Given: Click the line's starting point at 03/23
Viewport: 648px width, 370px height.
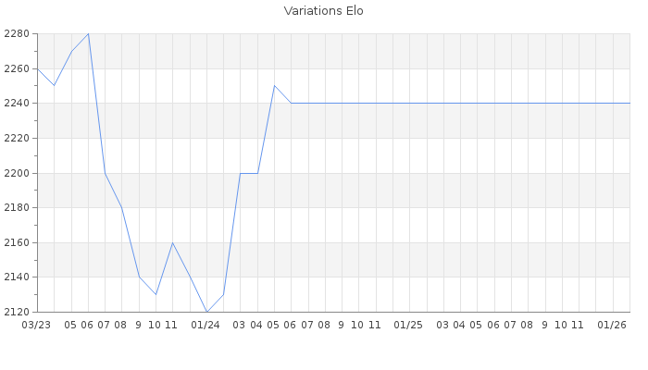Looking at the screenshot, I should tap(37, 68).
